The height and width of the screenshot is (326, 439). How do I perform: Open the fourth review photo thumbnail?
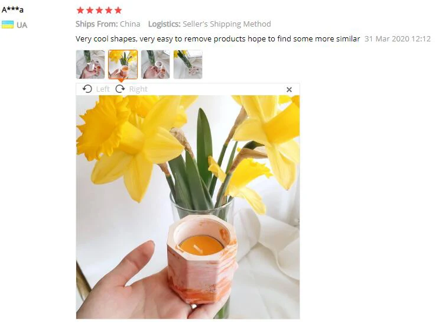point(188,64)
